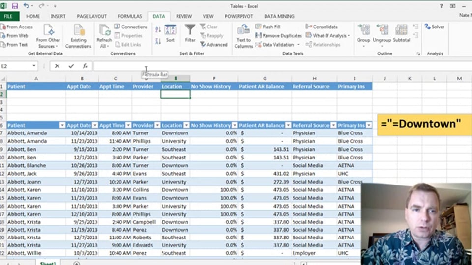The width and height of the screenshot is (472, 265).
Task: Open the Provider filter dropdown
Action: 157,125
